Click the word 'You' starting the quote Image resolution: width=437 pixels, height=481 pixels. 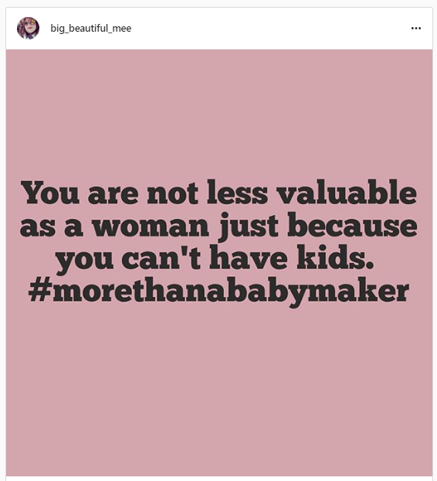(x=50, y=193)
